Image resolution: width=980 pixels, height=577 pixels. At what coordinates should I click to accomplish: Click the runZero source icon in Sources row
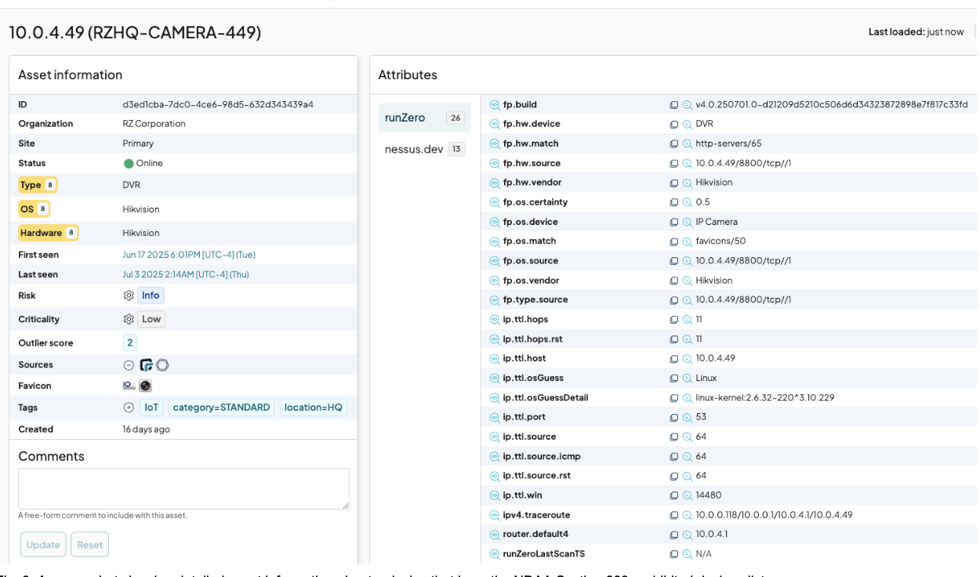coord(146,365)
